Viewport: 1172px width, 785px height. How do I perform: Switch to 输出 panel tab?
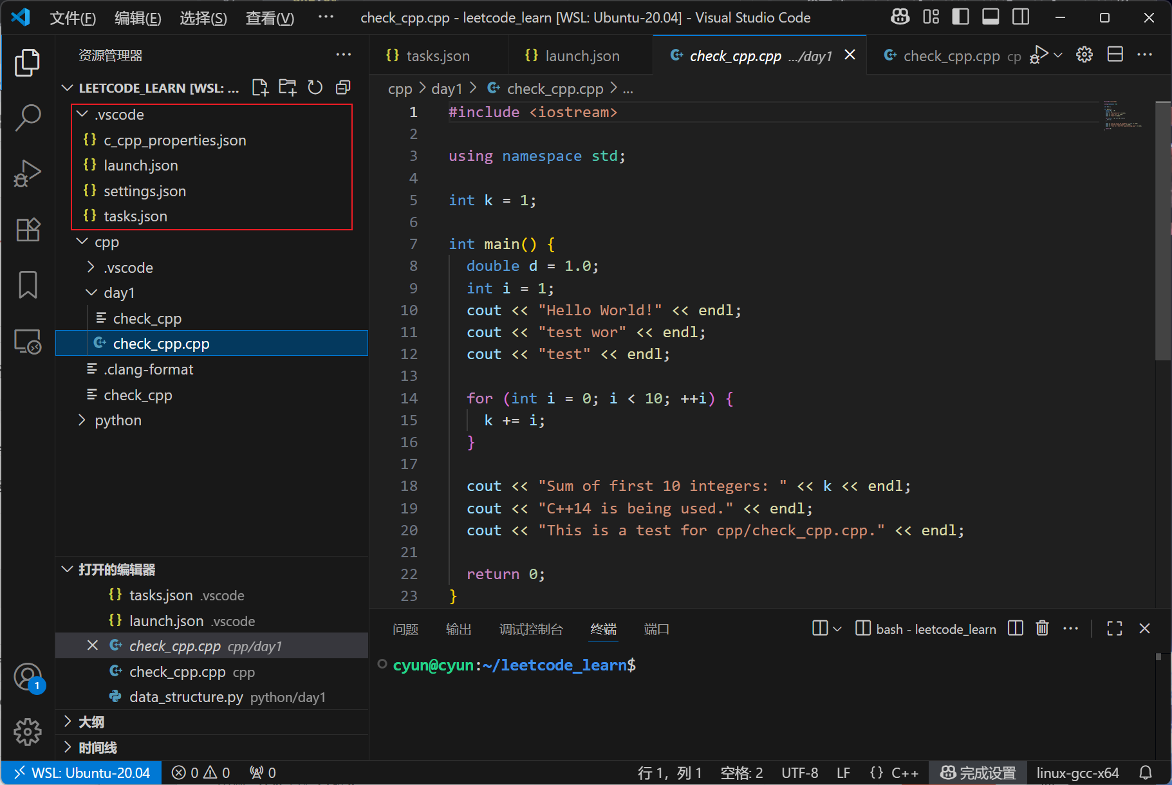[459, 629]
